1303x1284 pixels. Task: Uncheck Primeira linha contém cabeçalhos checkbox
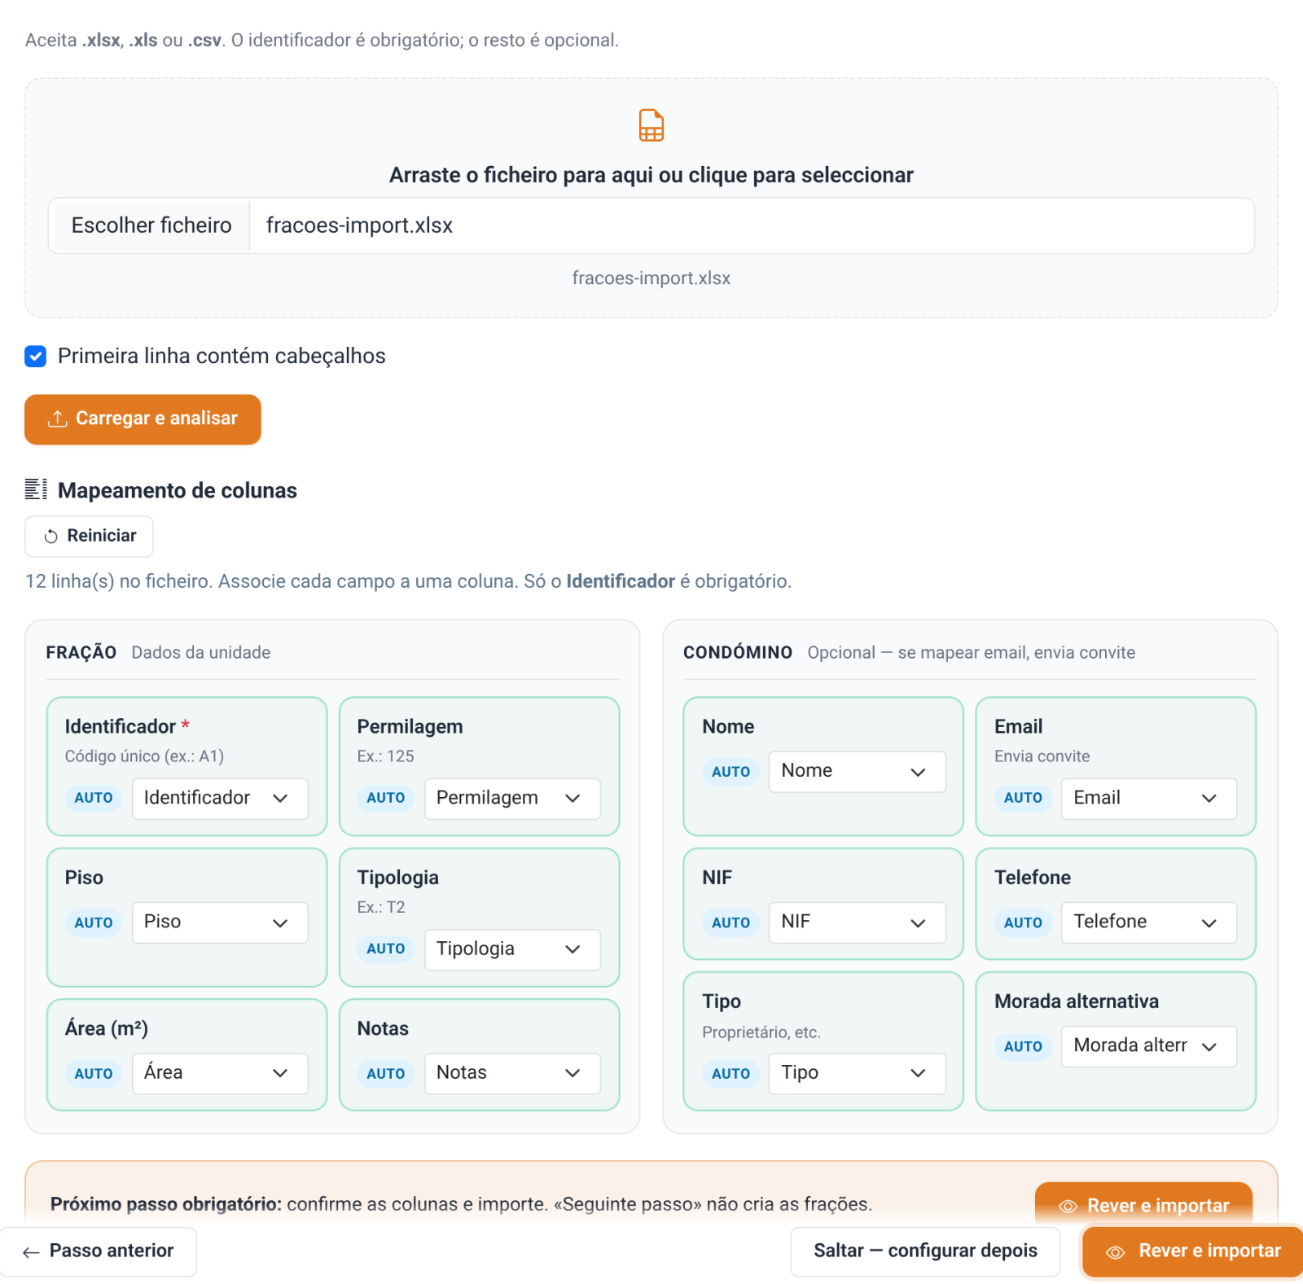[x=36, y=356]
